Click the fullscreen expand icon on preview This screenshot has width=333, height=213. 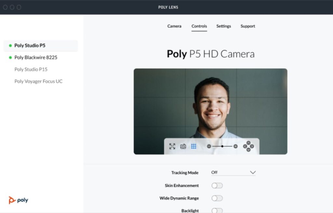(x=172, y=146)
